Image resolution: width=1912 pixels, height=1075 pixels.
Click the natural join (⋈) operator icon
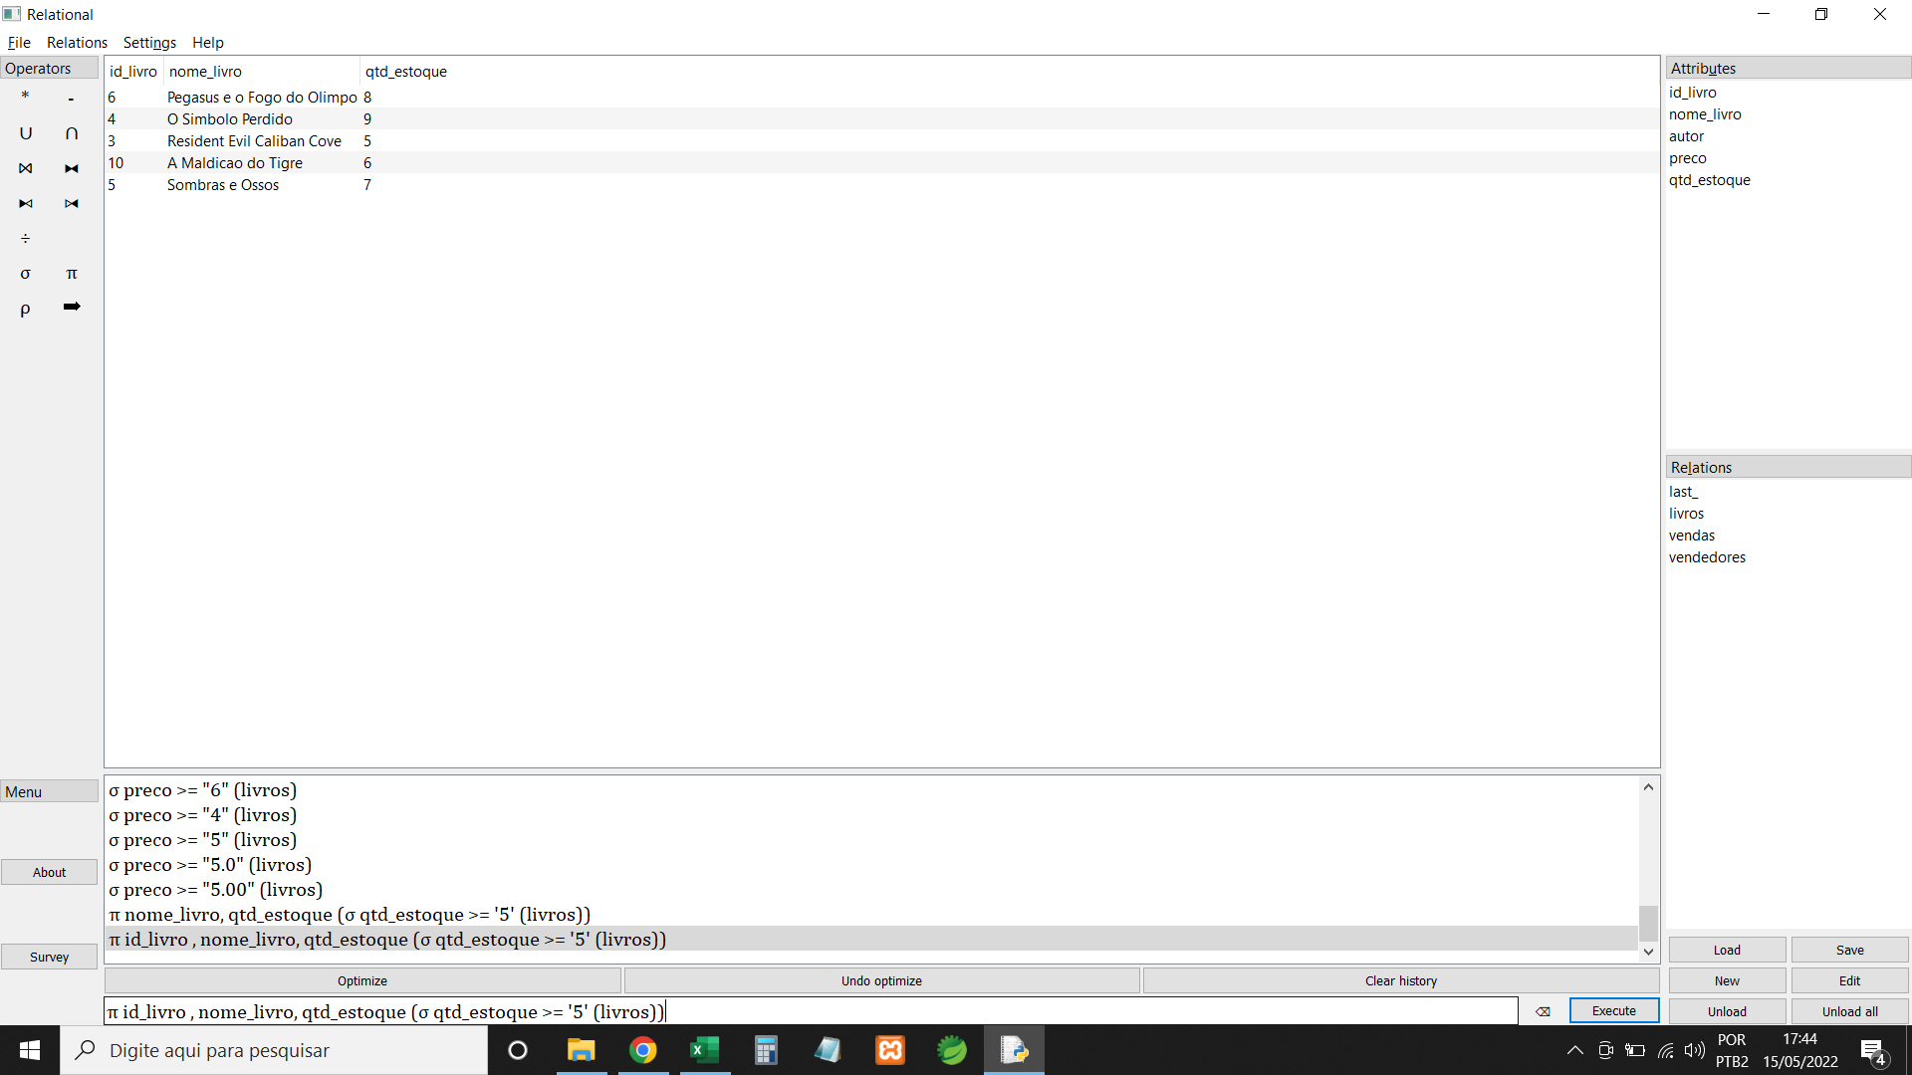pyautogui.click(x=25, y=168)
